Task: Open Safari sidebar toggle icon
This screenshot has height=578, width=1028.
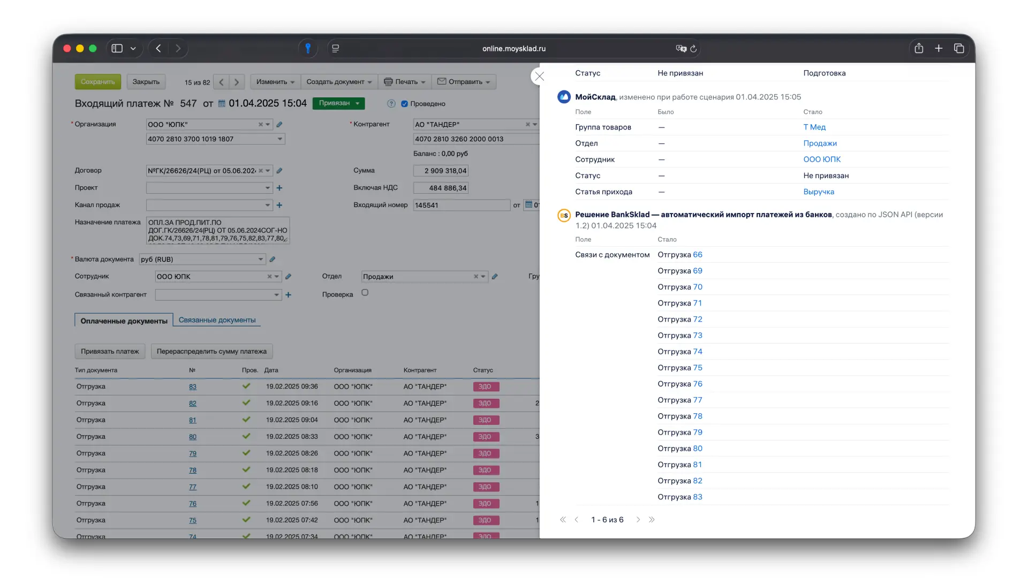Action: [x=117, y=48]
